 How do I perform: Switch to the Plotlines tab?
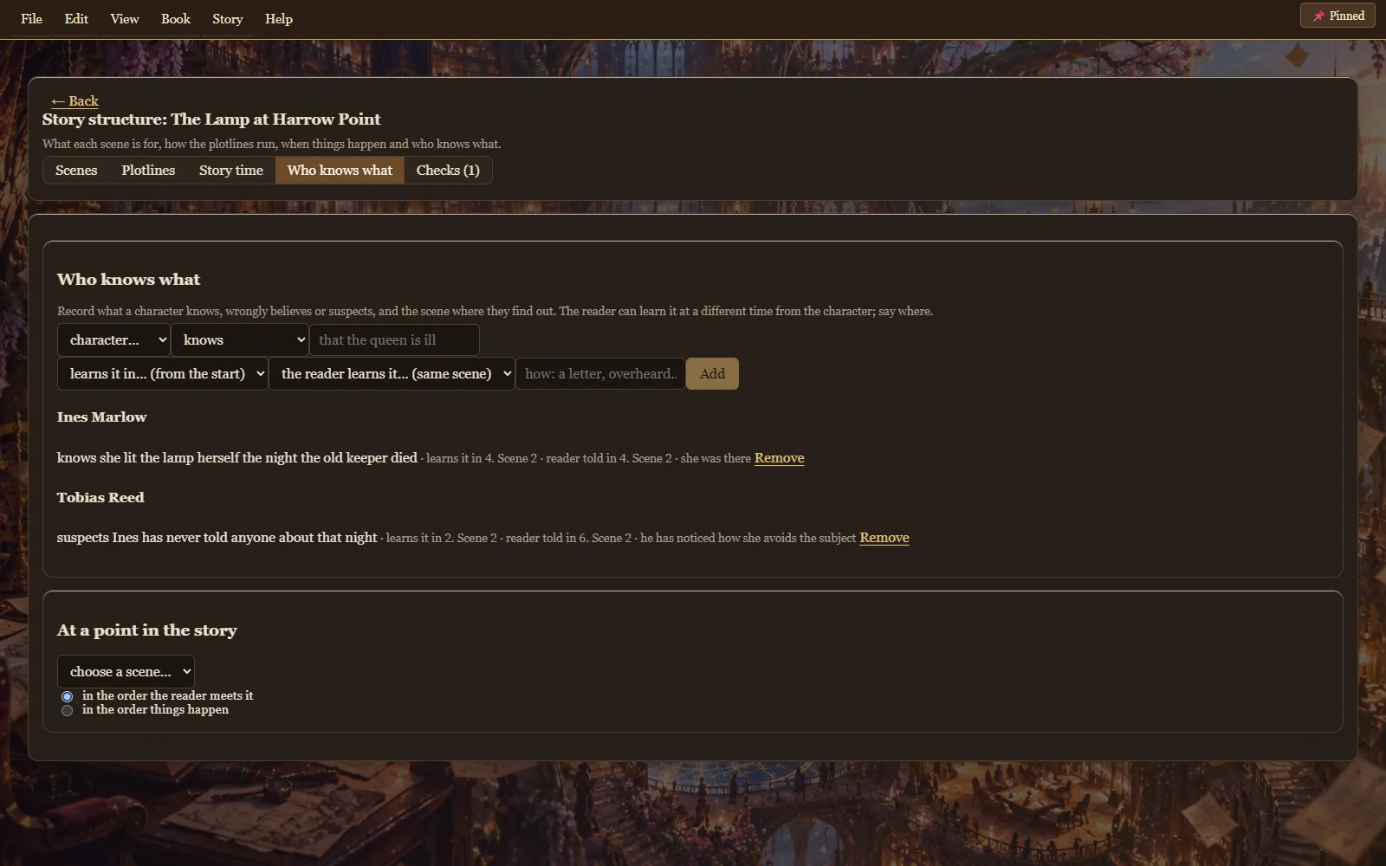pyautogui.click(x=148, y=171)
